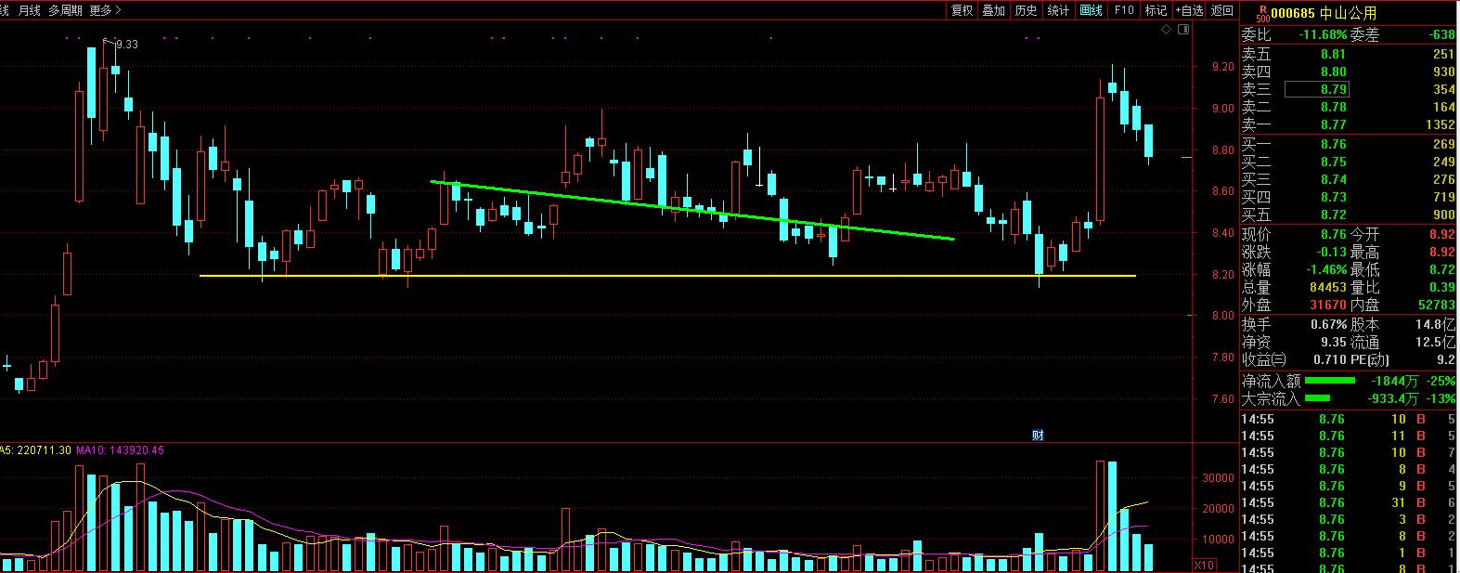Click the 现价 label
This screenshot has width=1460, height=573.
(x=1257, y=235)
